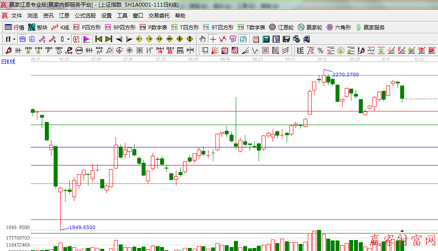This screenshot has height=251, width=438.
Task: Open the calculator icon in toolbar
Action: pos(266,39)
